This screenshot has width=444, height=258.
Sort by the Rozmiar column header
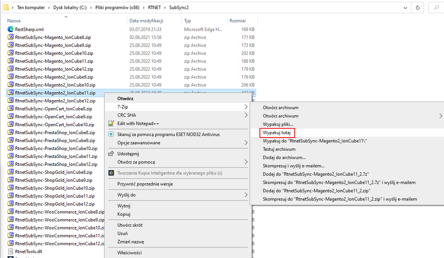[x=237, y=21]
